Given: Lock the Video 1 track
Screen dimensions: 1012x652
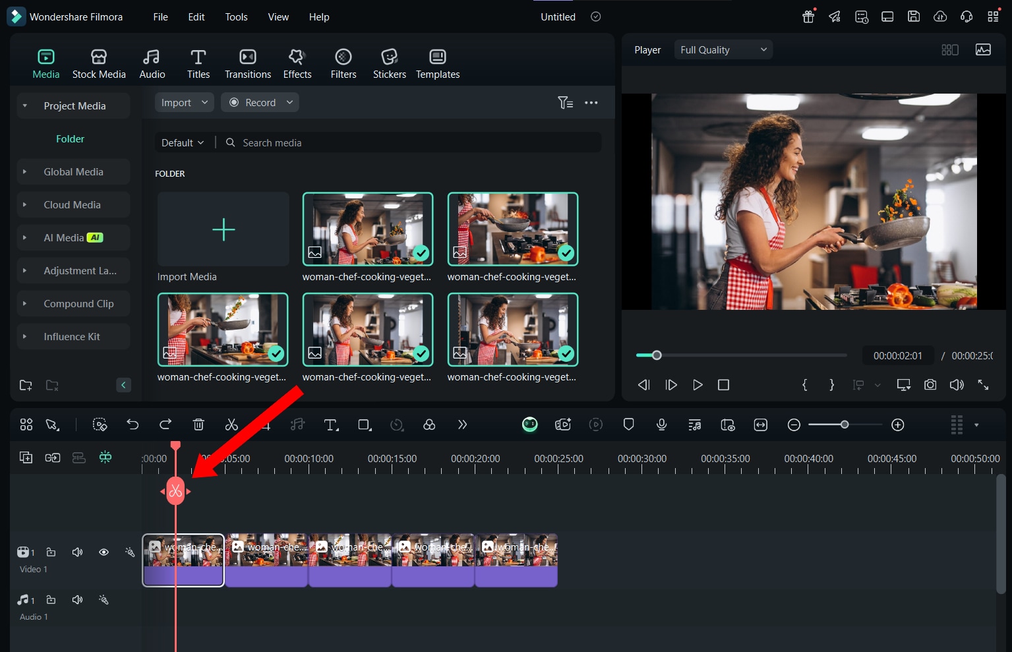Looking at the screenshot, I should [x=51, y=552].
